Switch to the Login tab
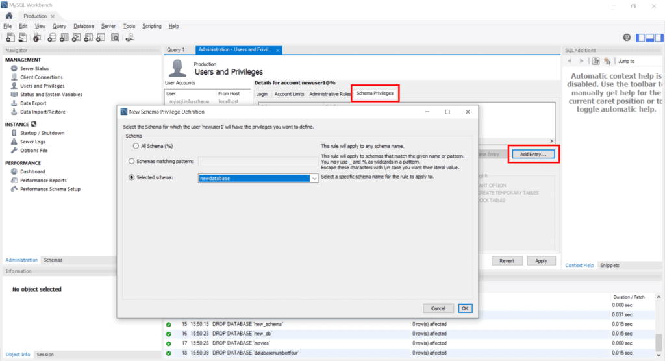The image size is (665, 361). pyautogui.click(x=262, y=94)
